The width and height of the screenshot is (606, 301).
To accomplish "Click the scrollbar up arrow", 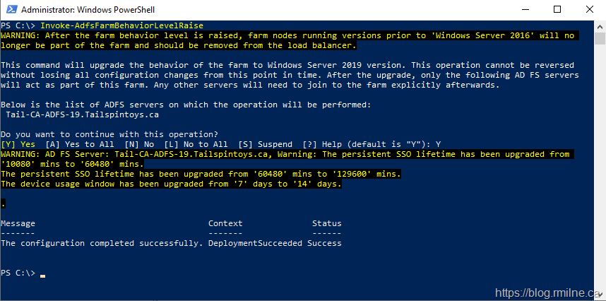I will coord(599,25).
